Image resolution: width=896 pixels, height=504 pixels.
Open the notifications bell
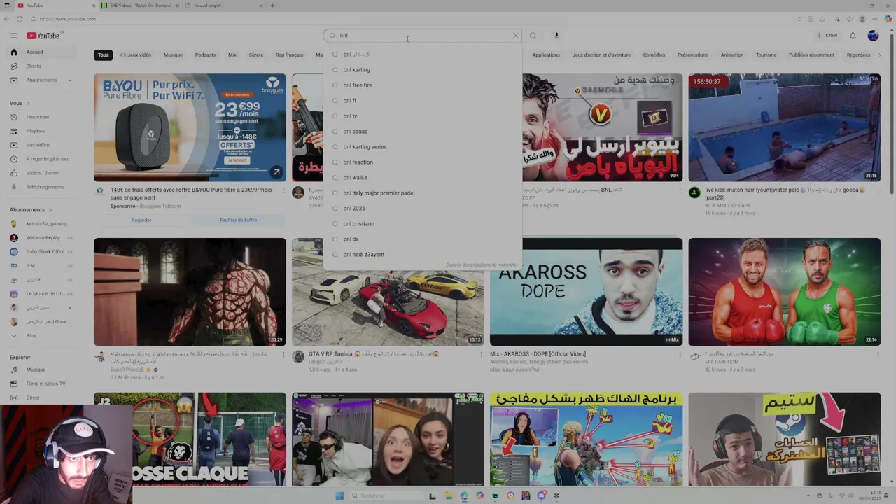853,36
